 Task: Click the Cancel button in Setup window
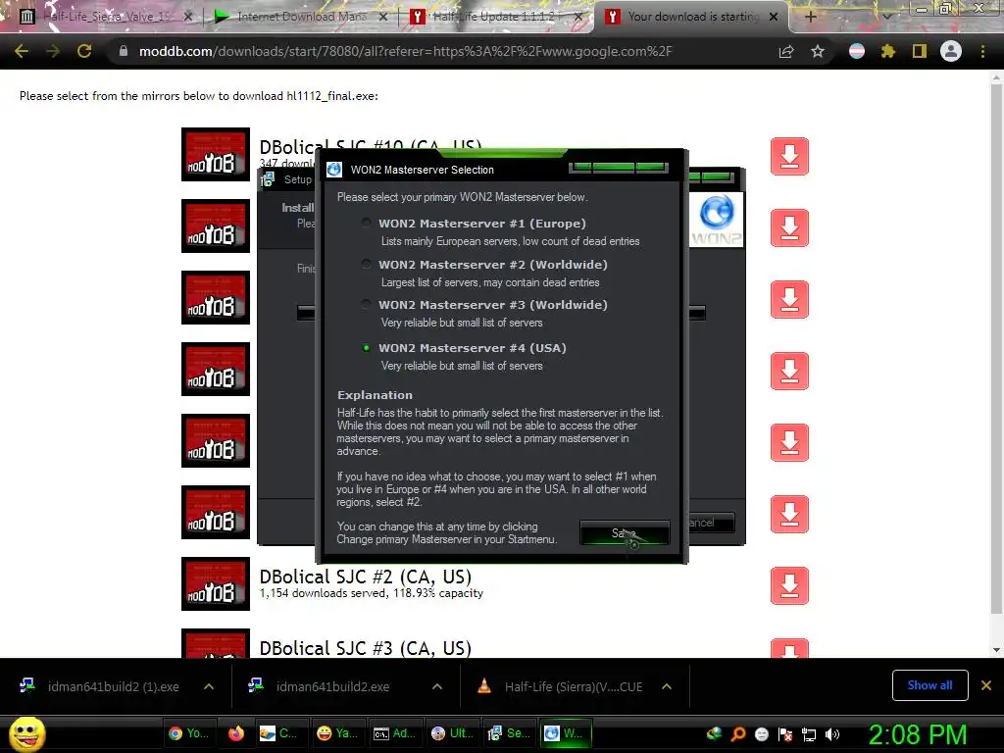click(x=710, y=523)
